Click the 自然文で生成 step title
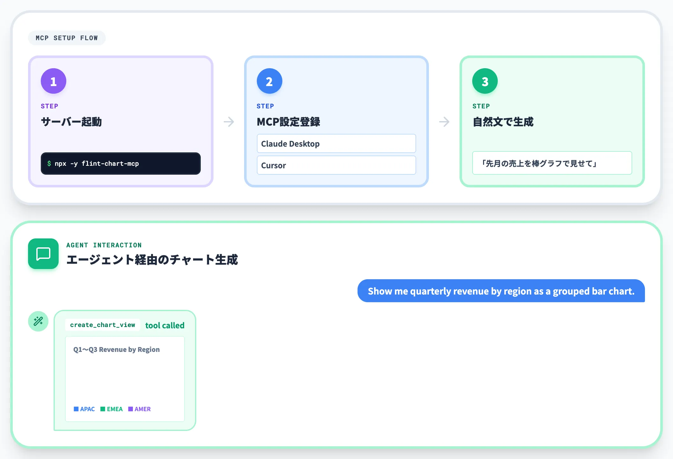Image resolution: width=673 pixels, height=459 pixels. click(503, 122)
